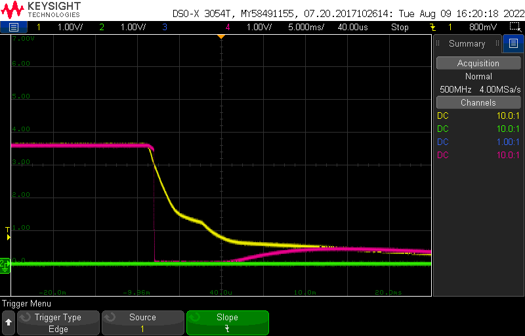525x336 pixels.
Task: Click the Channels header button
Action: [478, 102]
